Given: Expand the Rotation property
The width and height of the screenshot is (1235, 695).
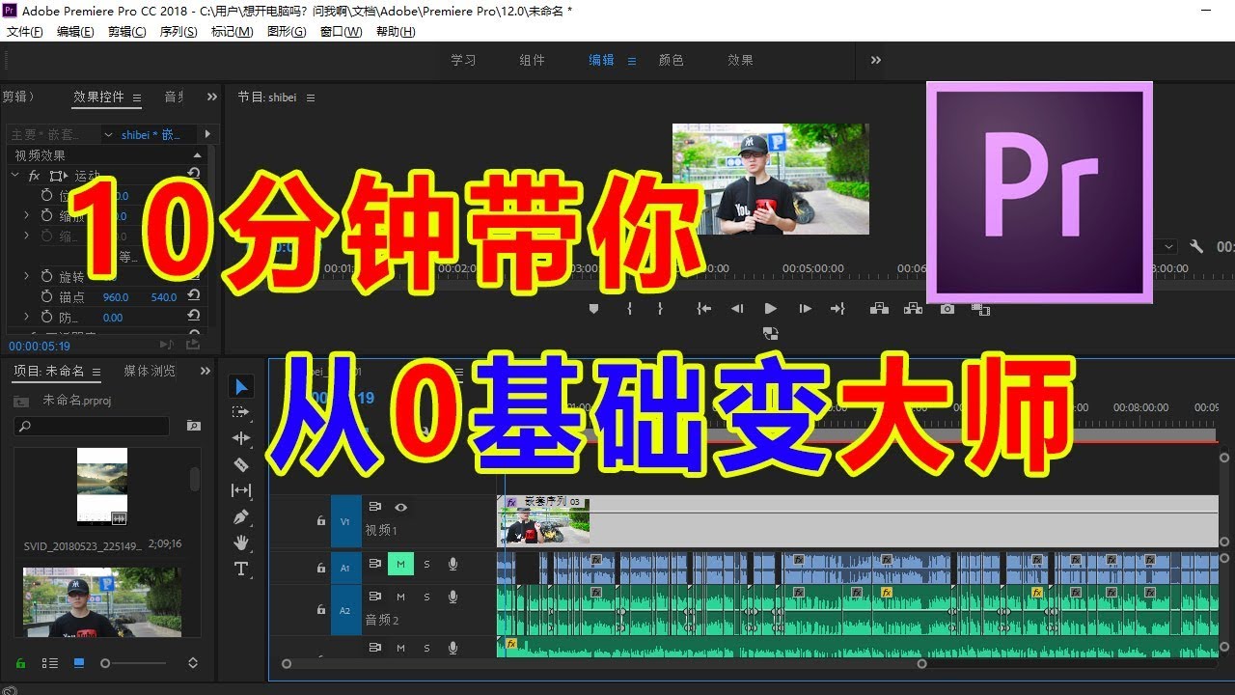Looking at the screenshot, I should click(x=27, y=276).
